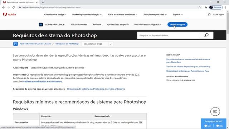Viewport: 229px width, 129px height.
Task: Open Aprendizado e suporte
Action: (118, 25)
